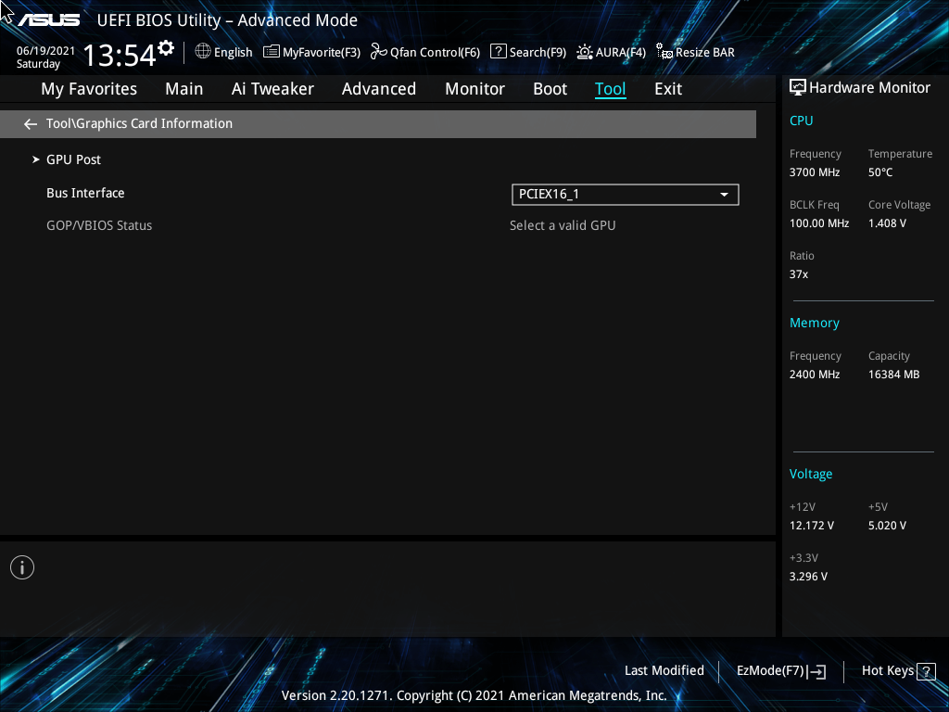The image size is (949, 712).
Task: Open AURA lighting settings icon
Action: tap(583, 52)
